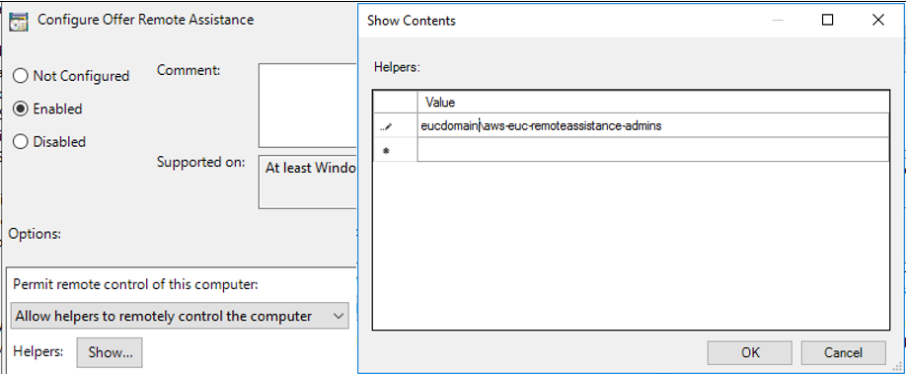
Task: Click the Options: label
Action: tap(35, 234)
